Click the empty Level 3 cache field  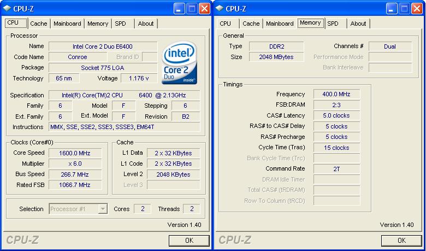(173, 185)
